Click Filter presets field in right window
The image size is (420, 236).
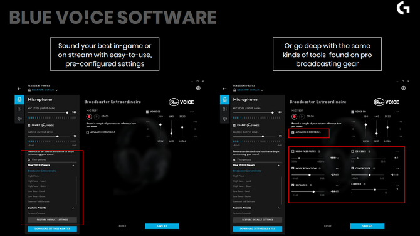coord(258,159)
